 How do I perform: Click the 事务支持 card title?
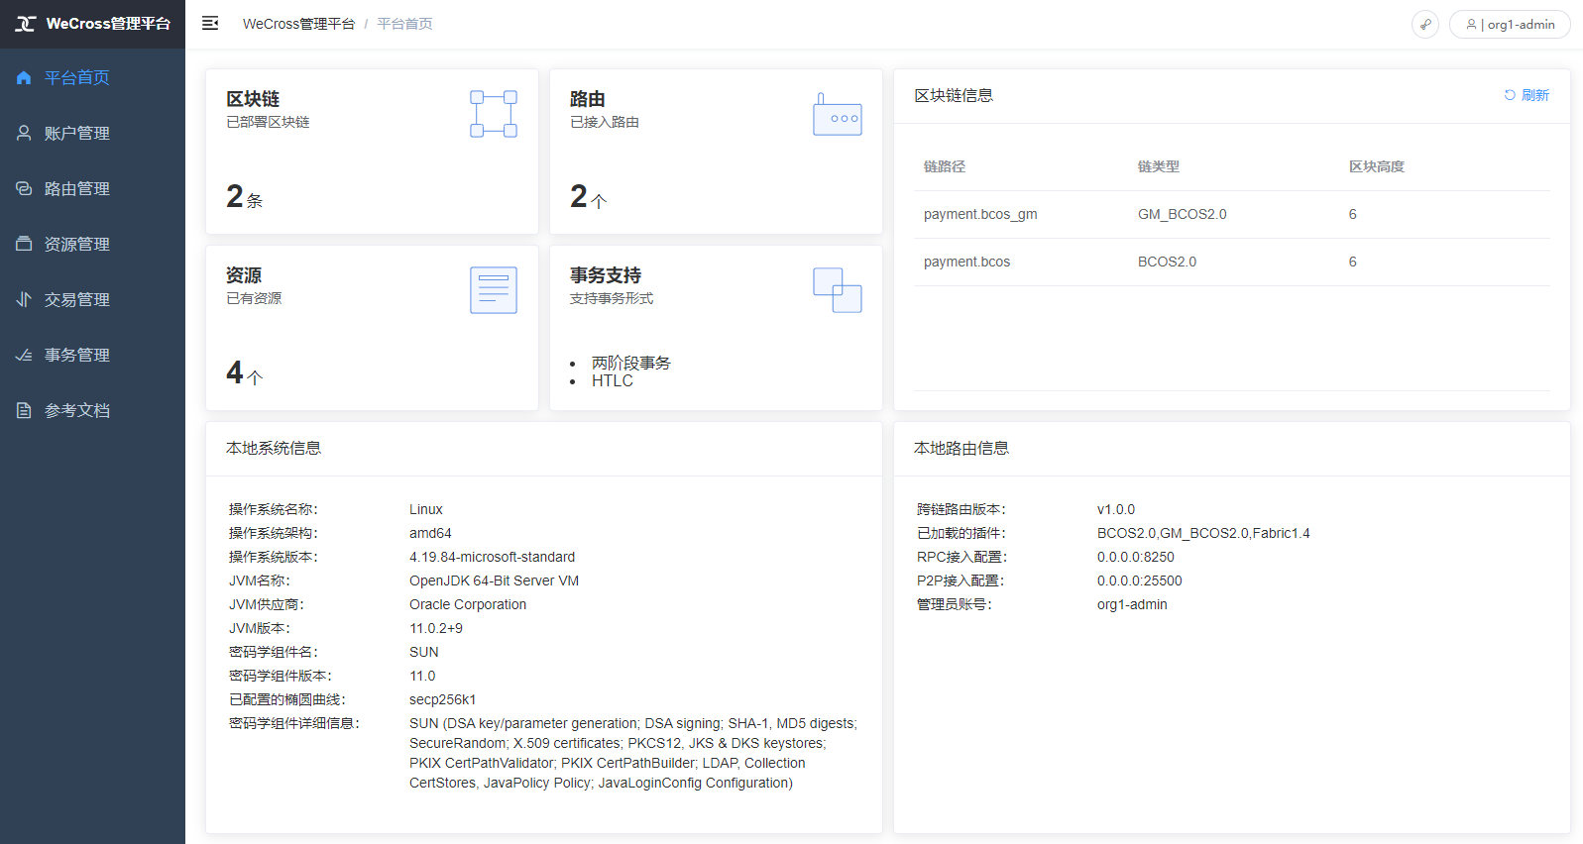606,275
